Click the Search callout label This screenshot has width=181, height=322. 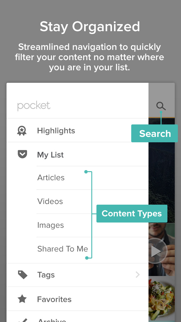coord(155,133)
